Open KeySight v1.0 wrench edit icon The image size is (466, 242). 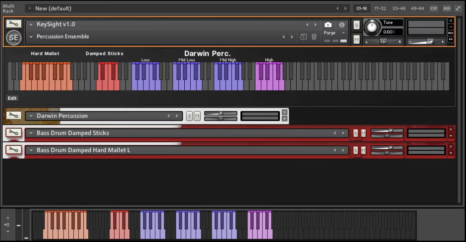pos(13,24)
